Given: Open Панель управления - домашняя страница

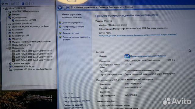Looking at the screenshot, I should 72,16.
